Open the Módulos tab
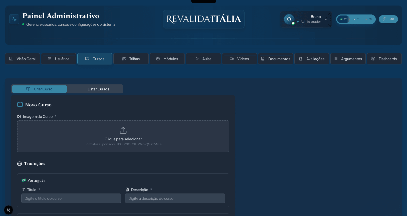Viewport: 407px width, 216px height. [167, 59]
